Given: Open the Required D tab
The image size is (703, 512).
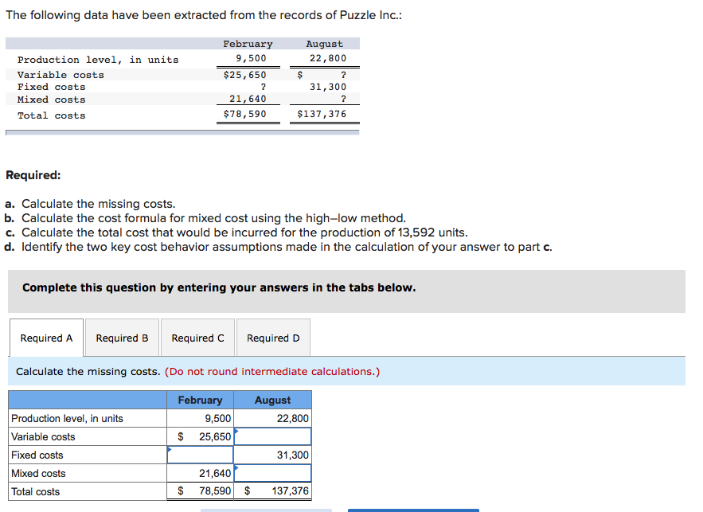Looking at the screenshot, I should 273,337.
